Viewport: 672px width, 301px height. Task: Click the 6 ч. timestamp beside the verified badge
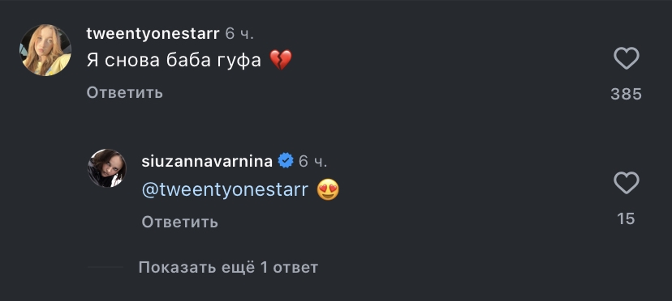(312, 161)
